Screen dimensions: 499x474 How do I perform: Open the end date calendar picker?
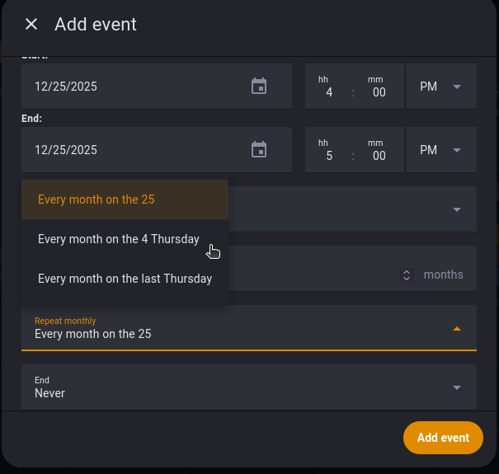[259, 150]
